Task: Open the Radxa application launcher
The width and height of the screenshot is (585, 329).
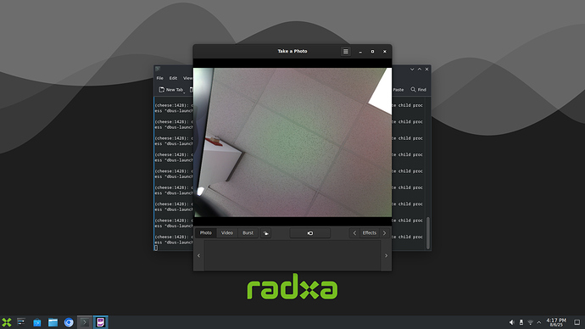Action: point(7,322)
